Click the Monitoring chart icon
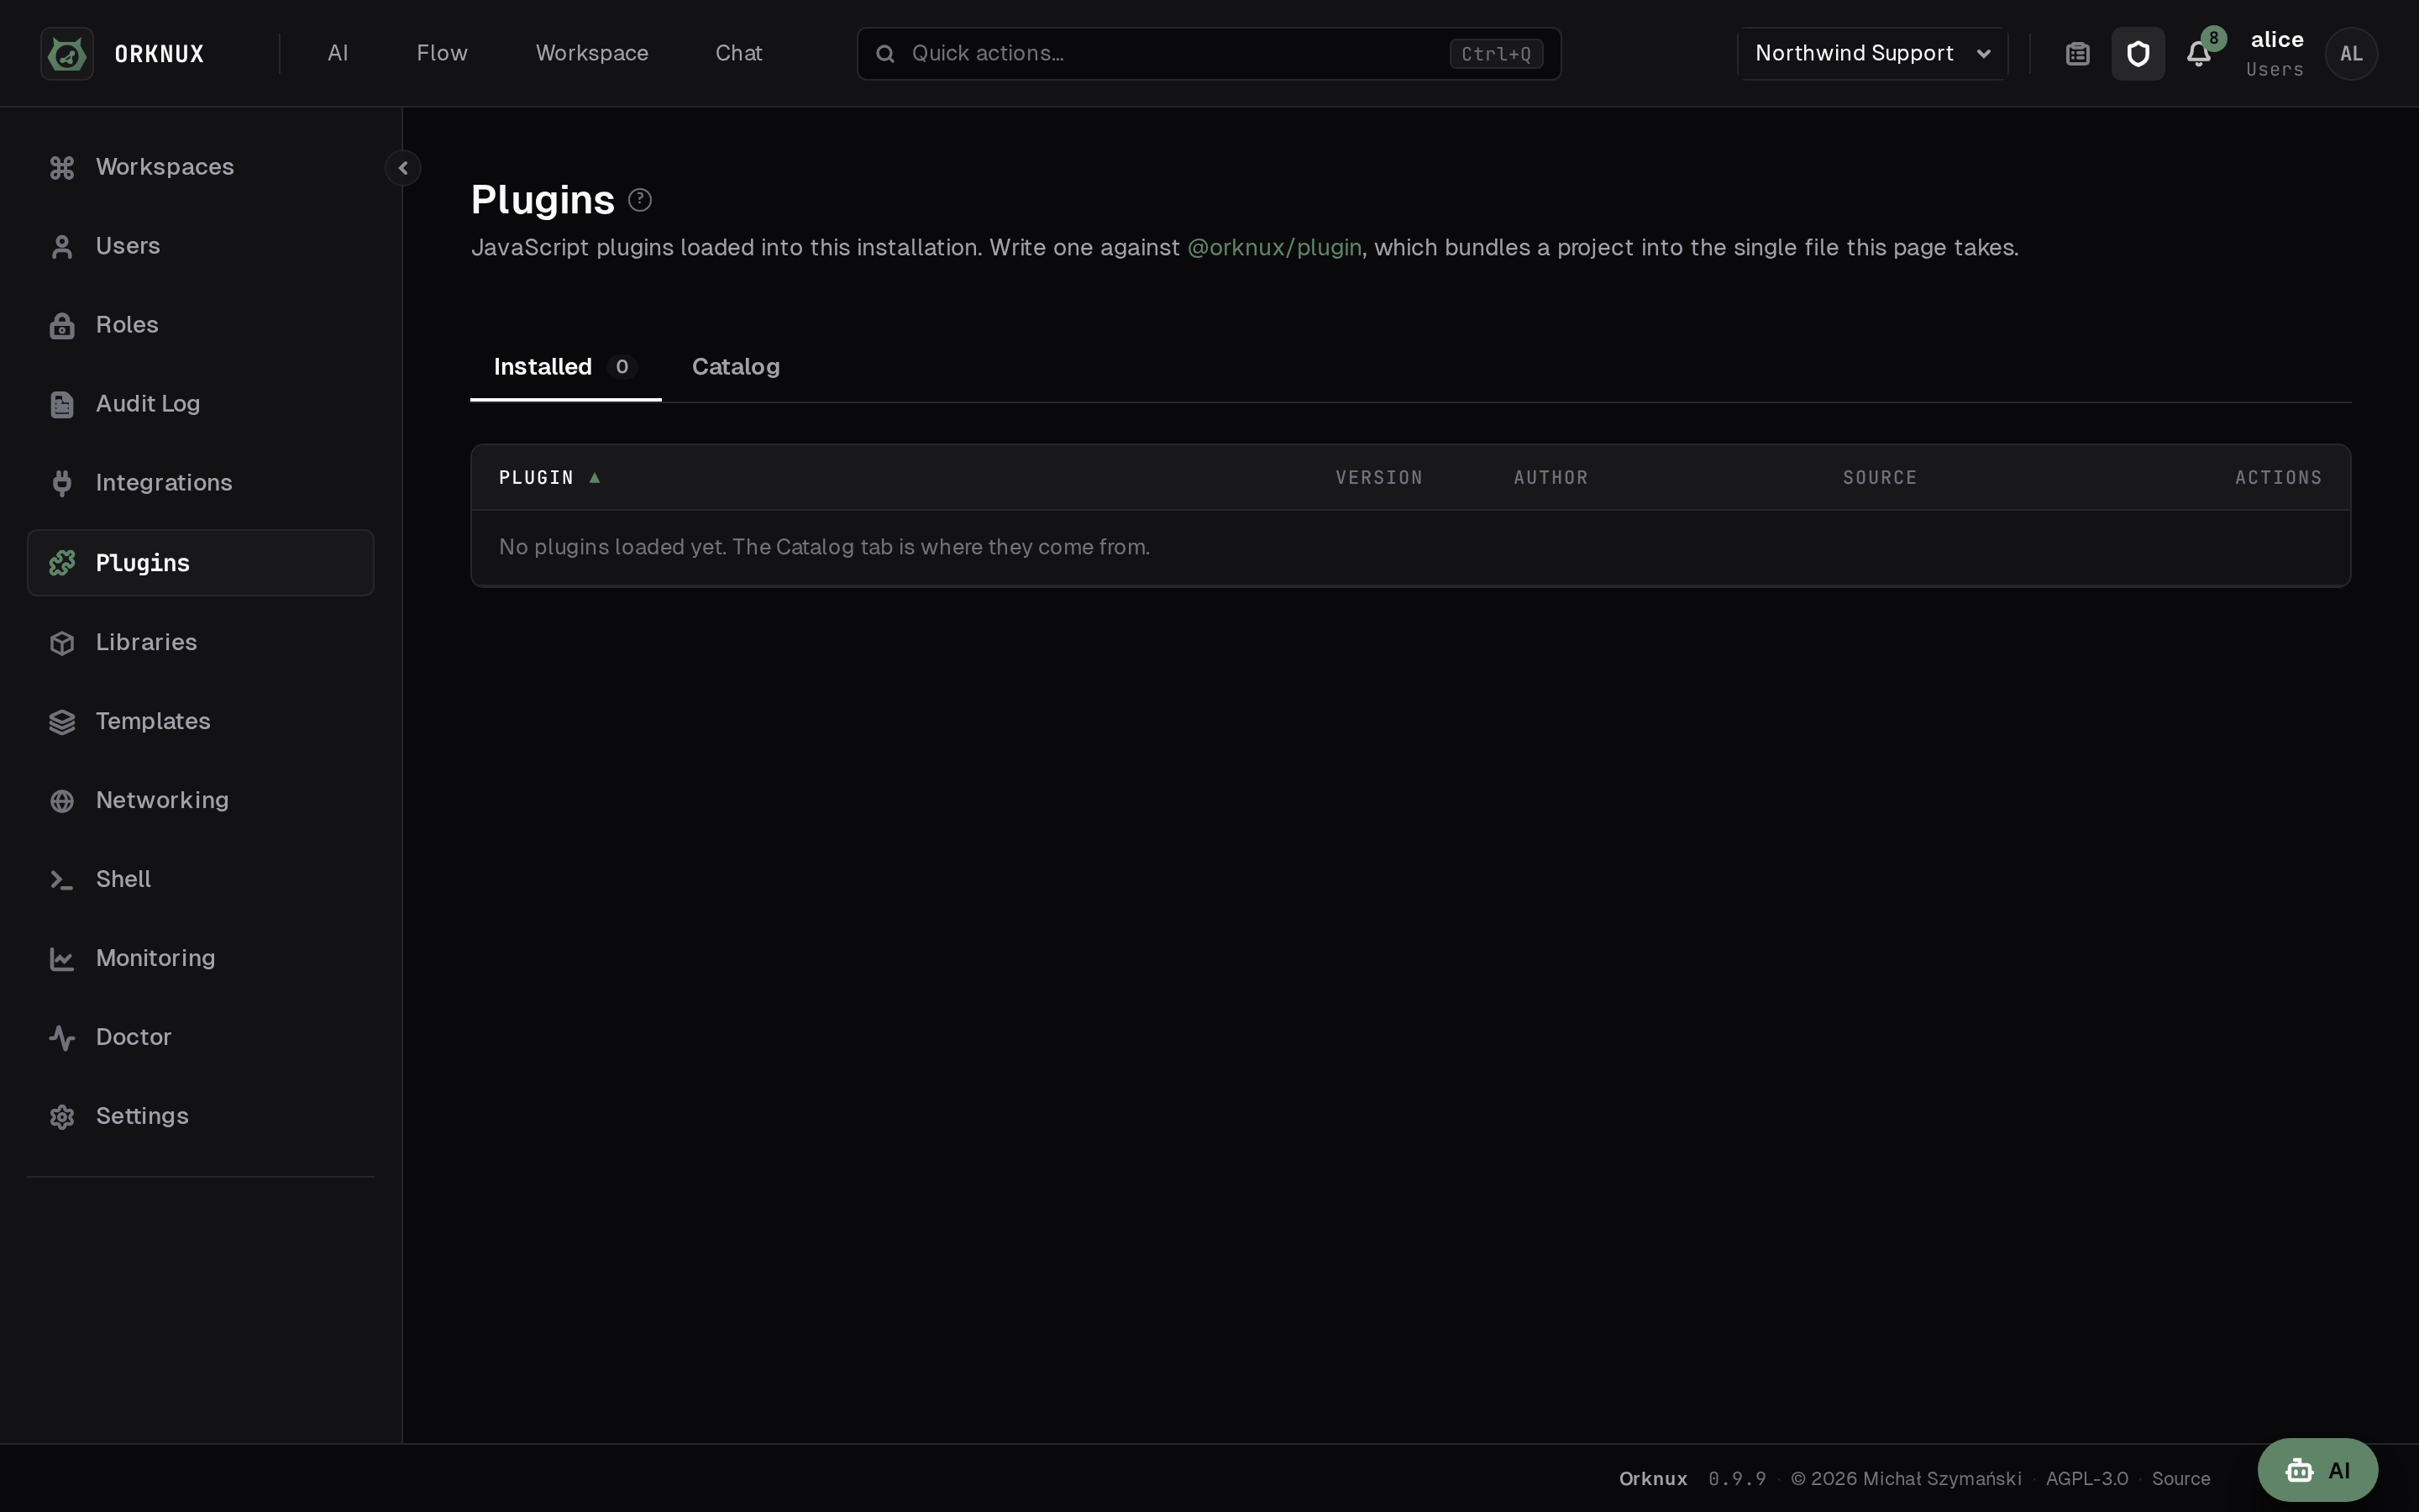Image resolution: width=2419 pixels, height=1512 pixels. coord(62,959)
